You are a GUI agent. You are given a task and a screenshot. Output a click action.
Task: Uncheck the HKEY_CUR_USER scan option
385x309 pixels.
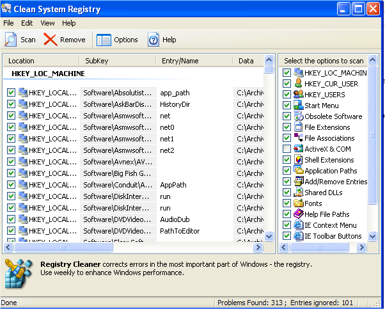pos(287,84)
